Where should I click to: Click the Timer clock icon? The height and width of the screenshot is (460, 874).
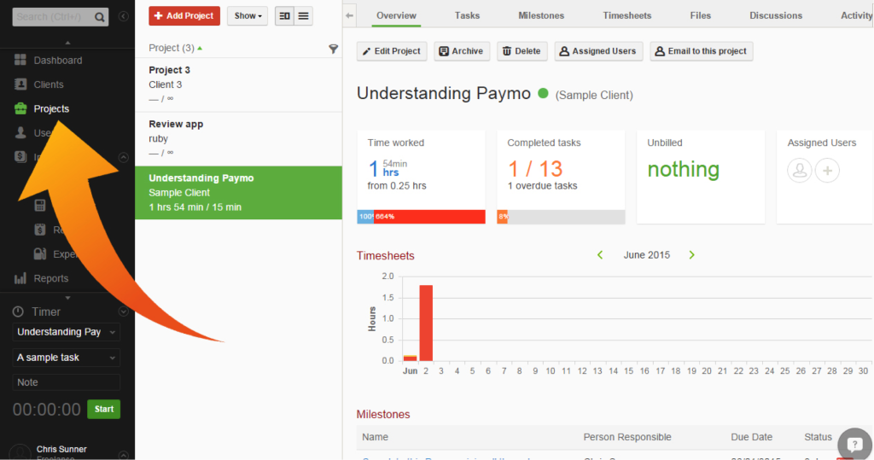click(19, 312)
